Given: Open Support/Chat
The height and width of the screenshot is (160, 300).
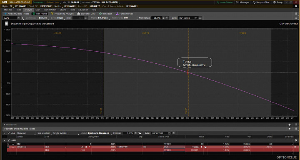Looking at the screenshot, I should click(261, 2).
